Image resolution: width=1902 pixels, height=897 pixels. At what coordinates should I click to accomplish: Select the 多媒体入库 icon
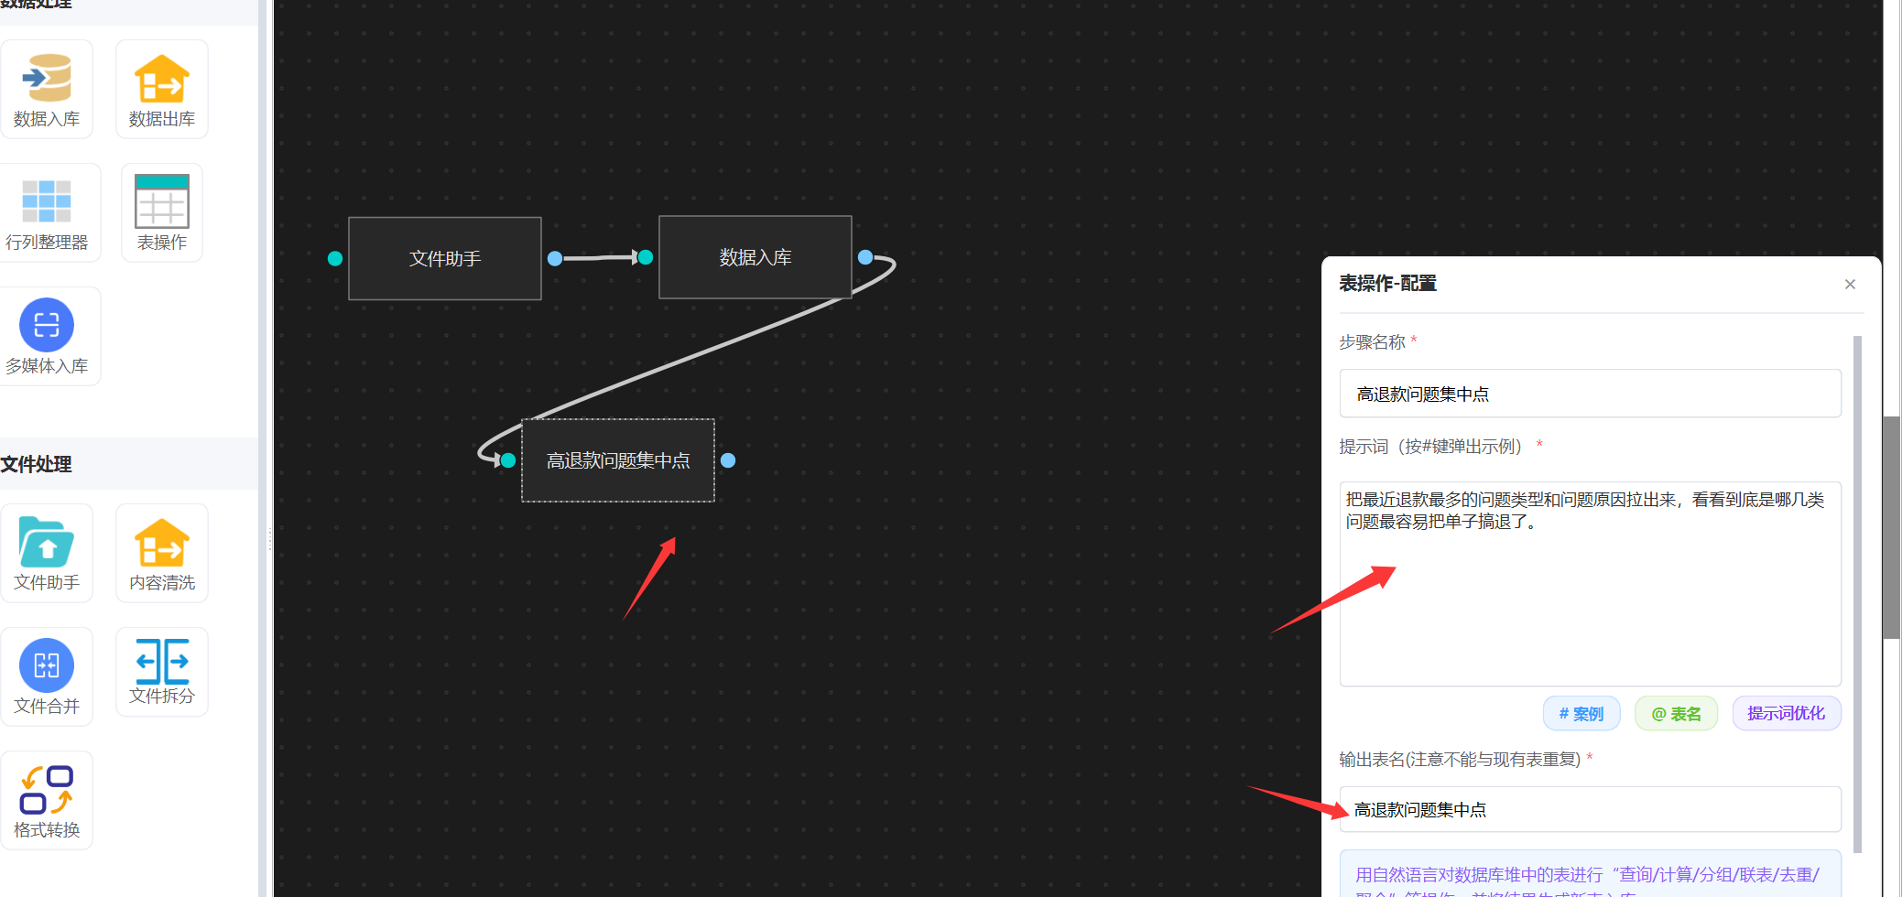click(x=47, y=325)
